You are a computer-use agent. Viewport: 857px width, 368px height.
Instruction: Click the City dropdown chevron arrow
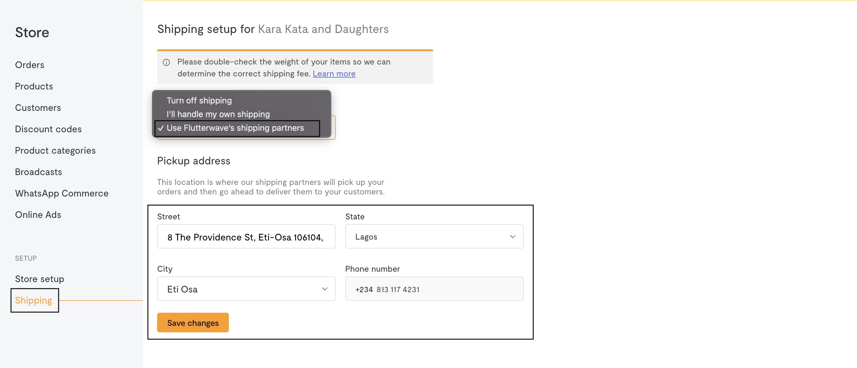324,289
